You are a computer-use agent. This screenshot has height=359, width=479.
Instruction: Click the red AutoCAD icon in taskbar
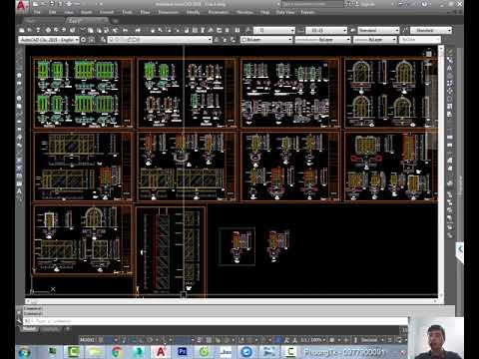[x=161, y=352]
